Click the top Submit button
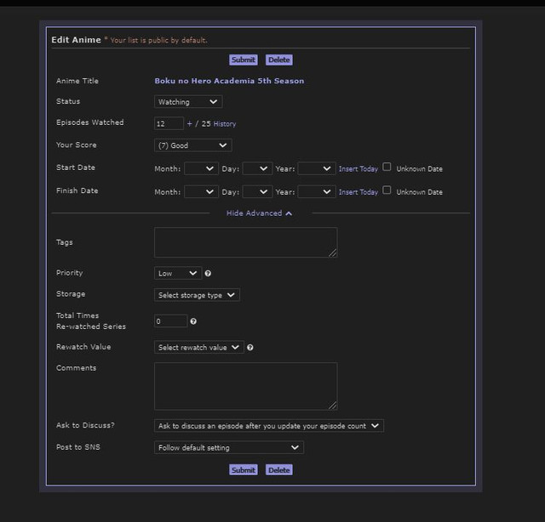 click(x=244, y=60)
